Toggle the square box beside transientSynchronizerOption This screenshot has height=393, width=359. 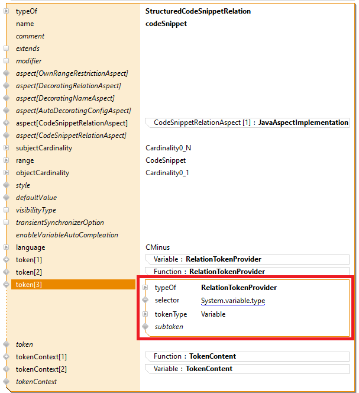tap(7, 223)
